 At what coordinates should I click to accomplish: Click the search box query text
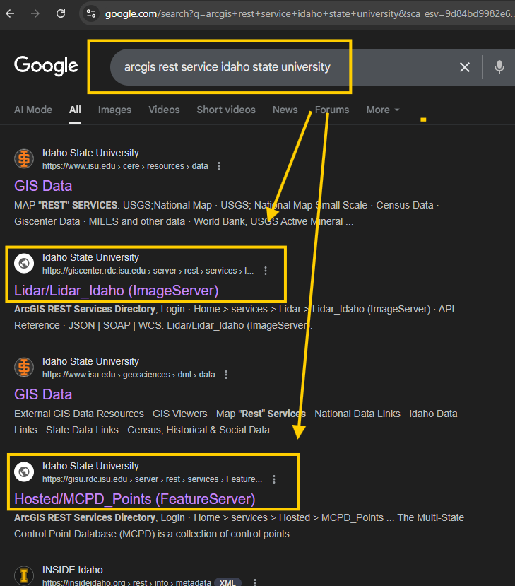click(227, 67)
